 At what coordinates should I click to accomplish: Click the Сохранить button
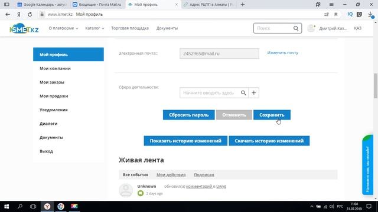[272, 115]
